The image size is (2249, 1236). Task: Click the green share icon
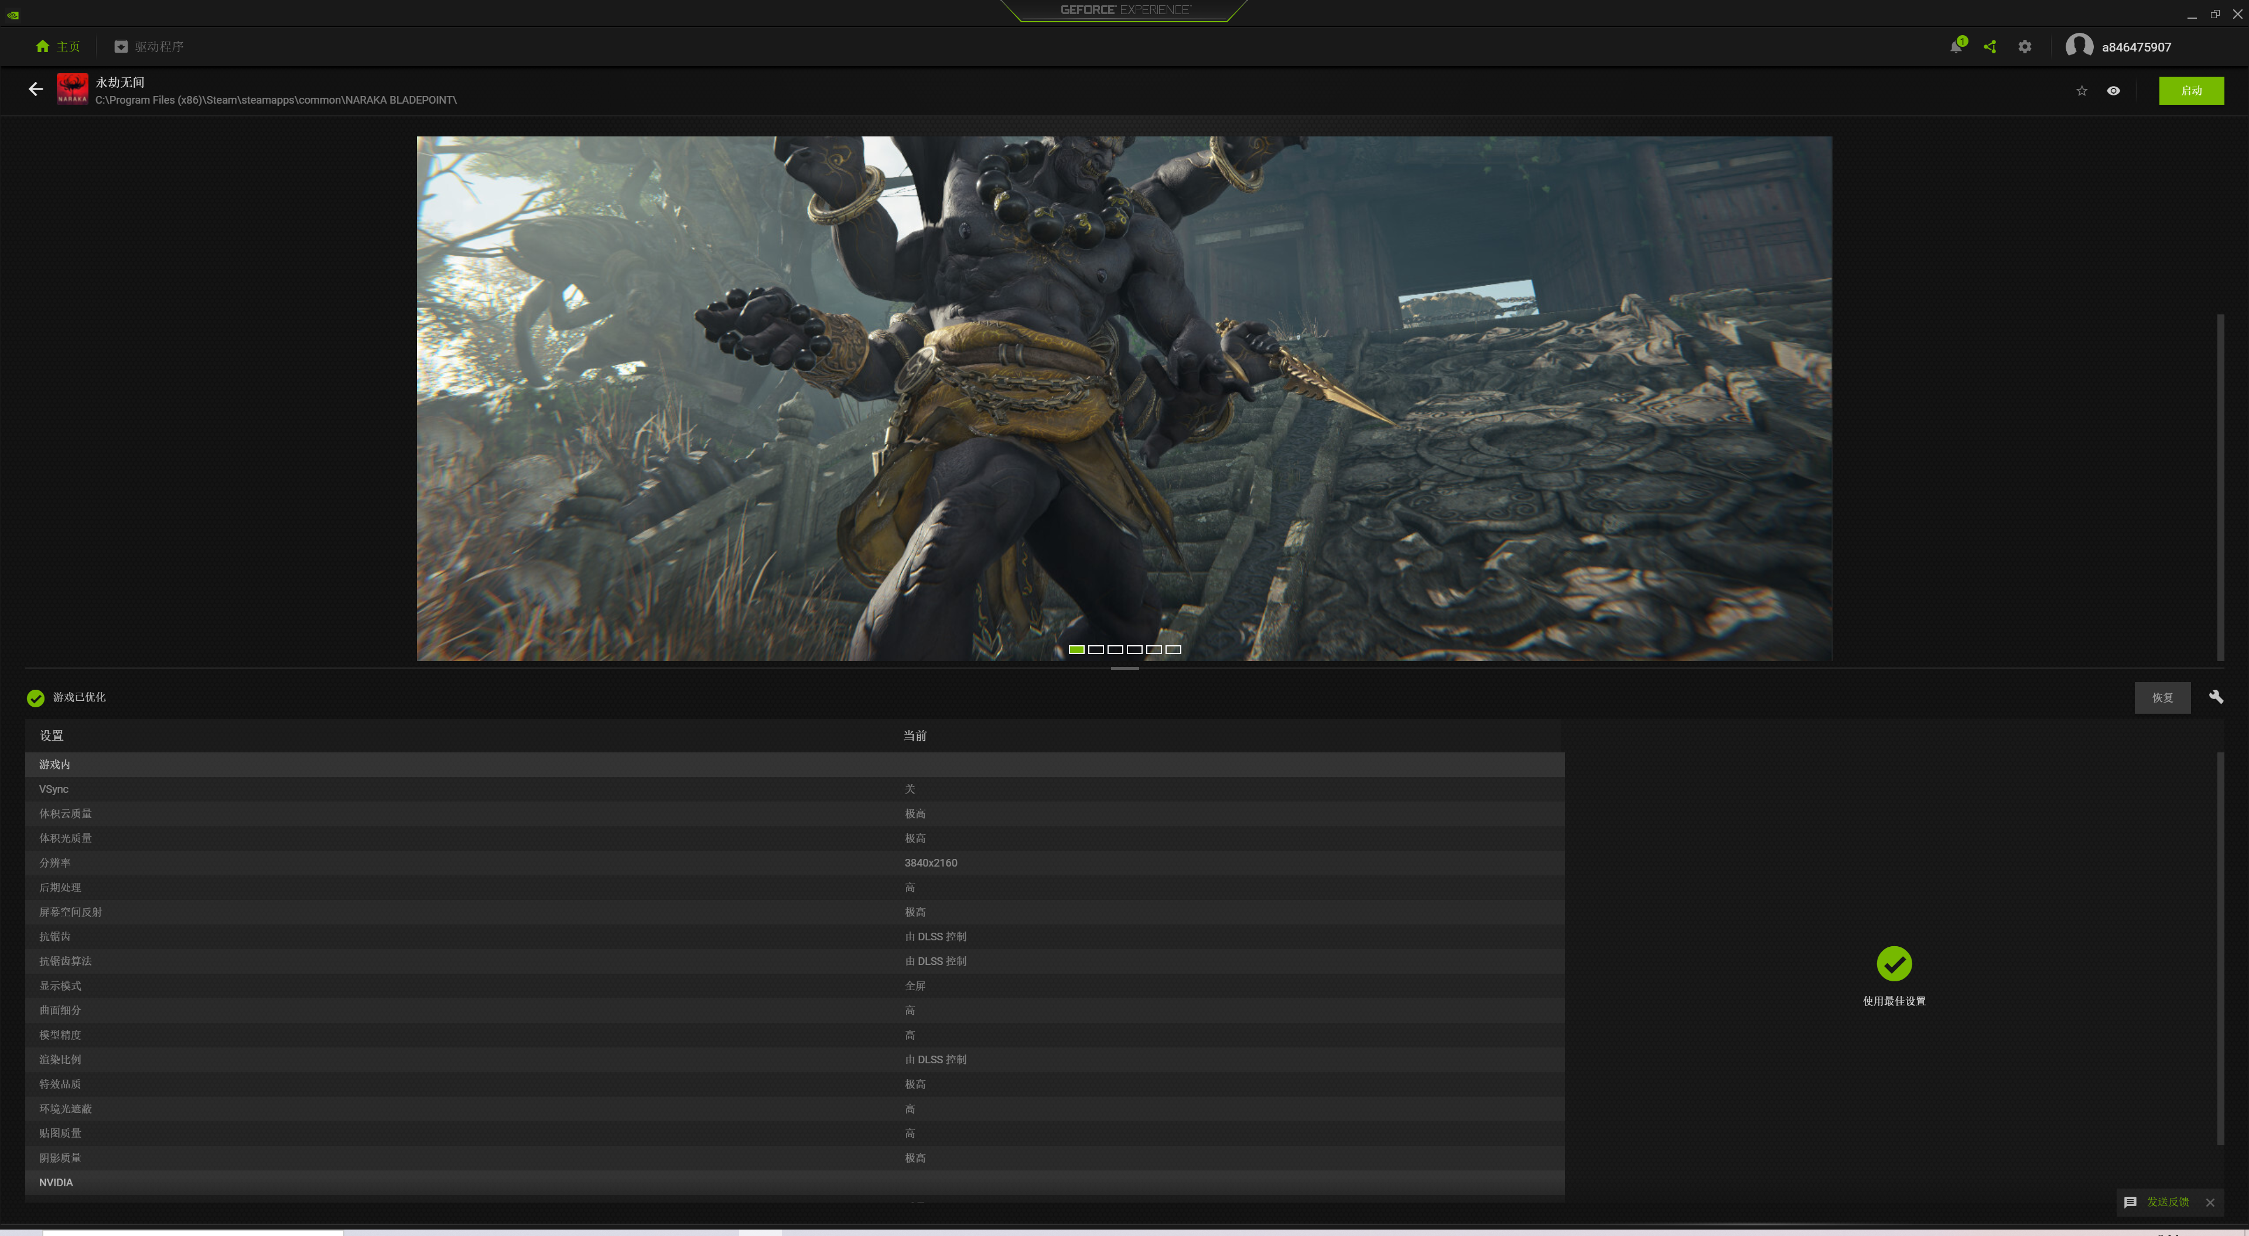point(1990,47)
